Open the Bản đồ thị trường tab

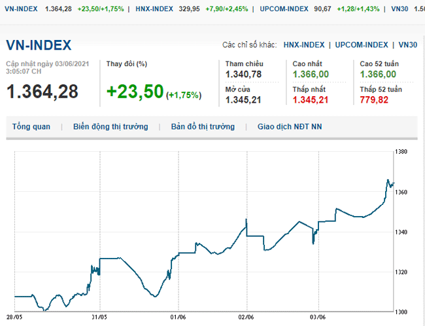coord(203,127)
